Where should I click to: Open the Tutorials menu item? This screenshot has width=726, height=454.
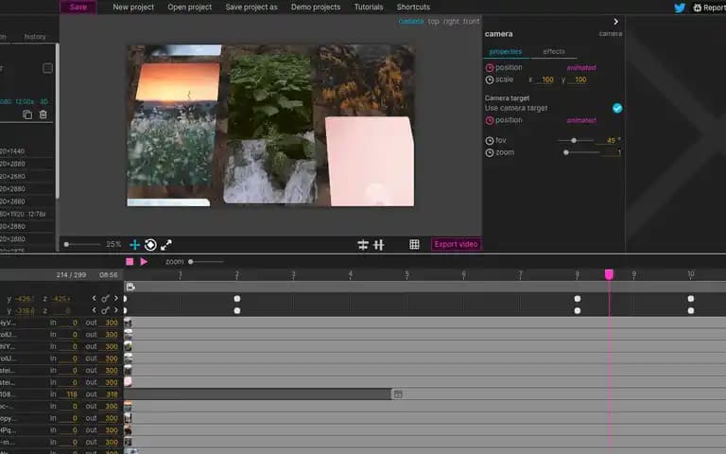(x=369, y=7)
